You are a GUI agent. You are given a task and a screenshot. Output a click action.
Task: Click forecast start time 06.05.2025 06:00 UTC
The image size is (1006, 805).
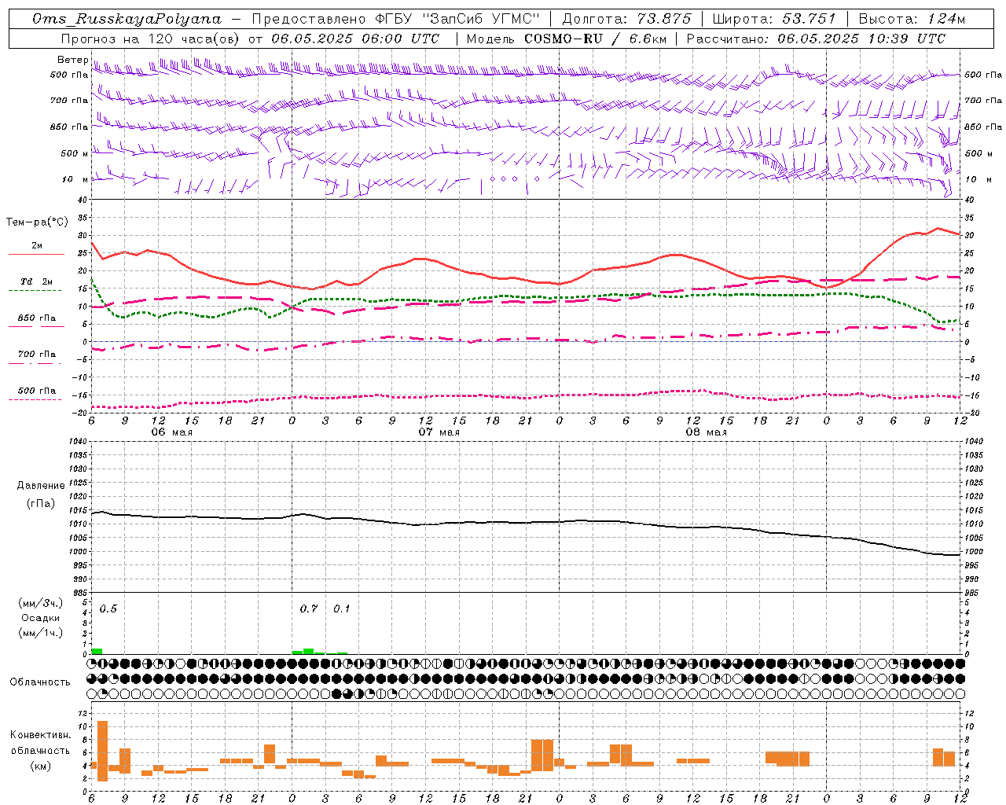[x=355, y=39]
